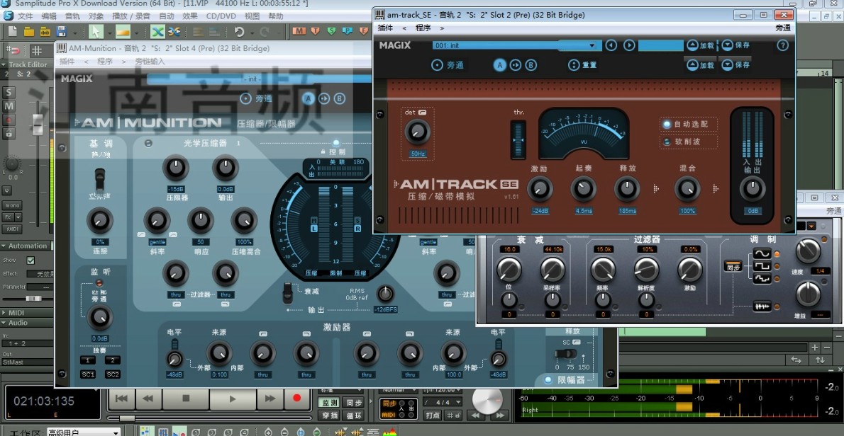Click the help question mark in am-track
844x436 pixels.
pyautogui.click(x=782, y=45)
